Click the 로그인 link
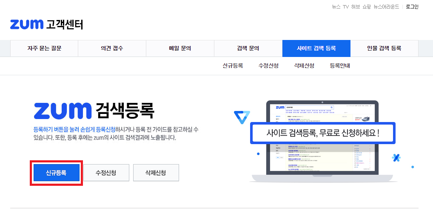 412,7
